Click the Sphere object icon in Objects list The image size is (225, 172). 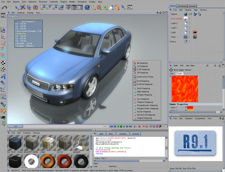click(186, 14)
